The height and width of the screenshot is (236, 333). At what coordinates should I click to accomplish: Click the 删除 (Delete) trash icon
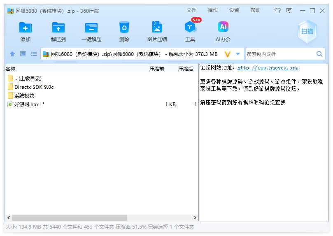[x=124, y=27]
